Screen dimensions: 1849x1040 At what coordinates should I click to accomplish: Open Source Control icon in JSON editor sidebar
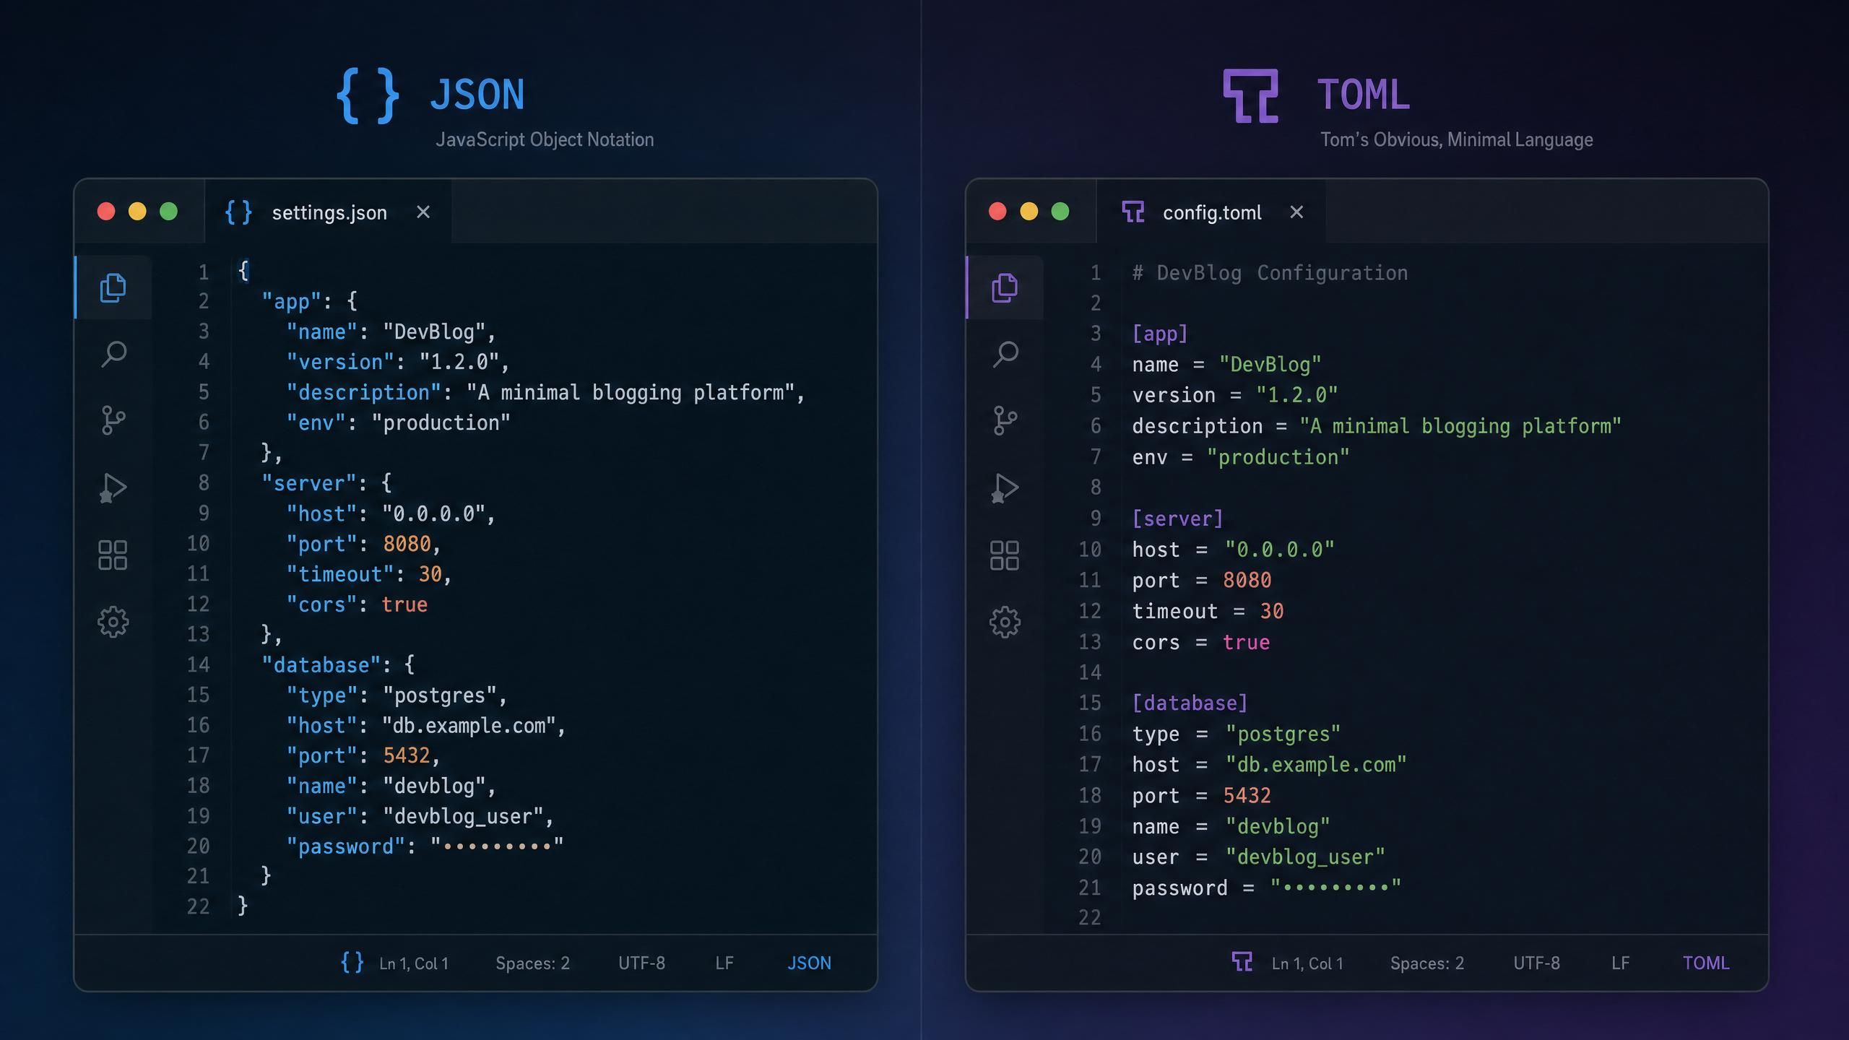(x=113, y=420)
